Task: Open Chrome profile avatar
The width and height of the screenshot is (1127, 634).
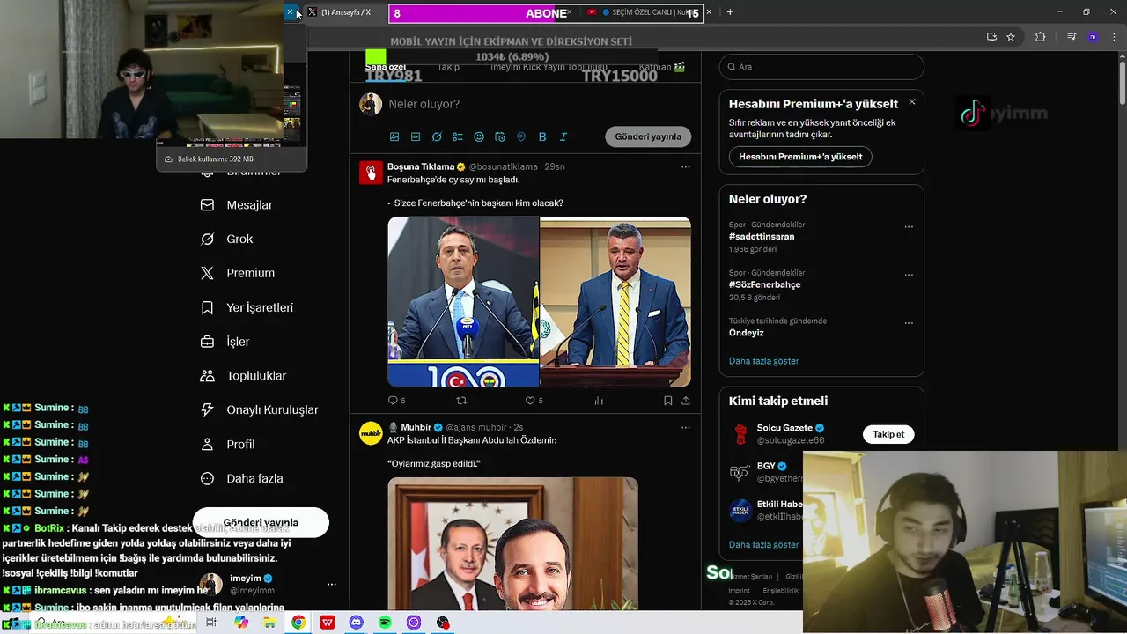Action: tap(1093, 37)
